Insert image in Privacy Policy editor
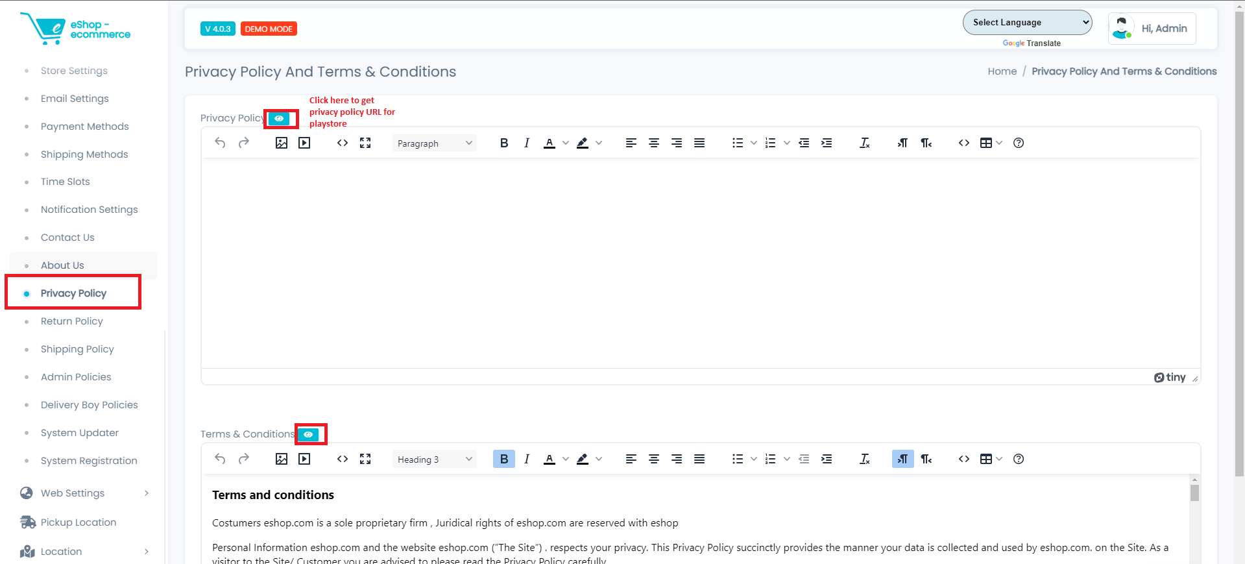 click(282, 143)
